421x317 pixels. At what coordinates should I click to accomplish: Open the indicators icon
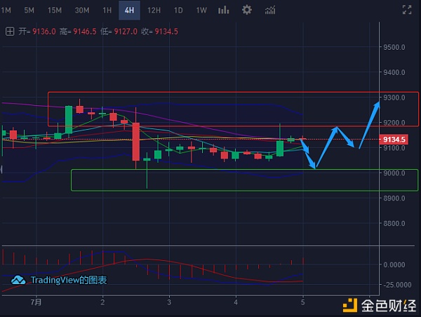pyautogui.click(x=270, y=11)
